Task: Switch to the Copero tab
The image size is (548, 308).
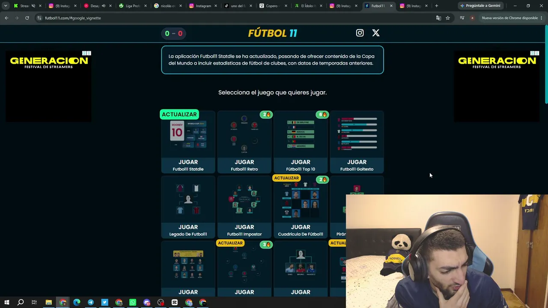Action: (273, 6)
